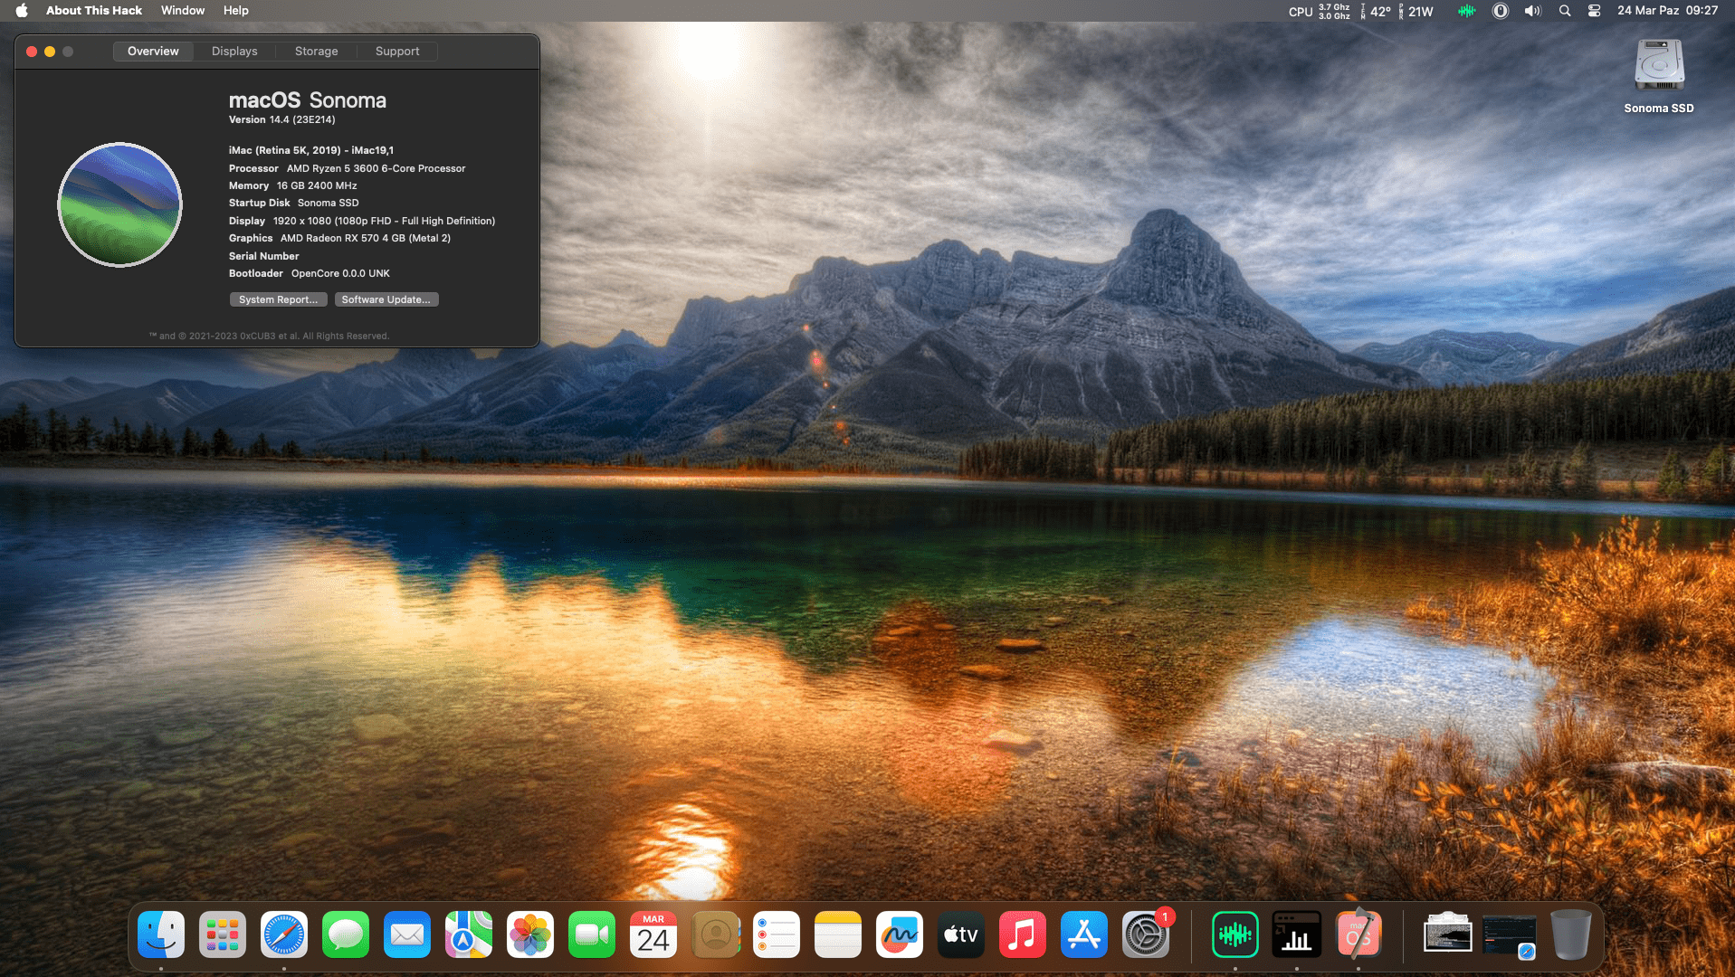The height and width of the screenshot is (977, 1735).
Task: Switch to the Displays tab
Action: pos(234,52)
